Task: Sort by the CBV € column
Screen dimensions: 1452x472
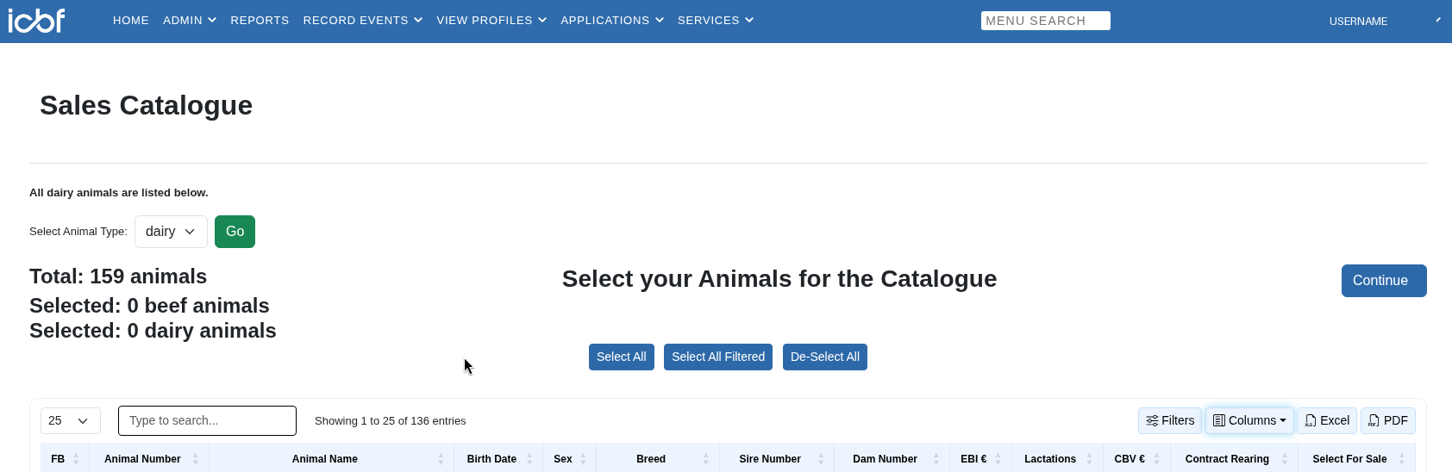Action: [x=1136, y=459]
